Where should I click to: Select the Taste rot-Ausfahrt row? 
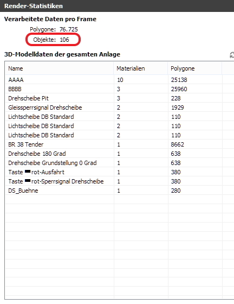tap(119, 172)
